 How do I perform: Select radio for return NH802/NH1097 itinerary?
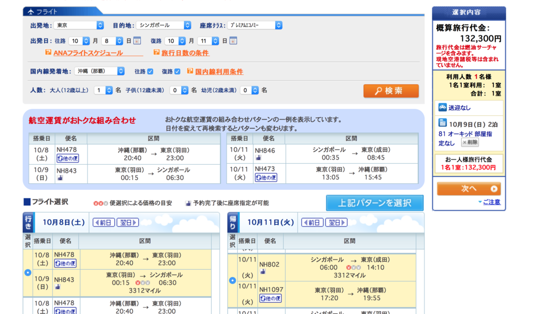point(232,280)
